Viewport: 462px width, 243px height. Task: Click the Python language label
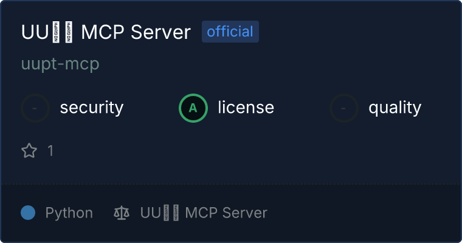[69, 213]
